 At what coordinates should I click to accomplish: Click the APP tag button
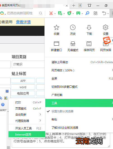pos(23,81)
